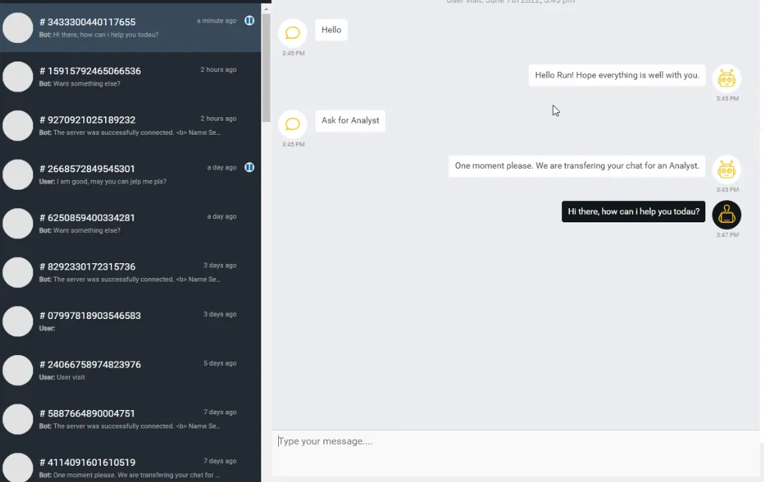Image resolution: width=764 pixels, height=482 pixels.
Task: Open conversation #24066758974823976
Action: click(131, 370)
